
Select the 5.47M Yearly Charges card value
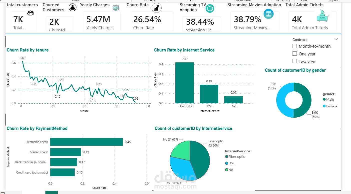(x=98, y=19)
